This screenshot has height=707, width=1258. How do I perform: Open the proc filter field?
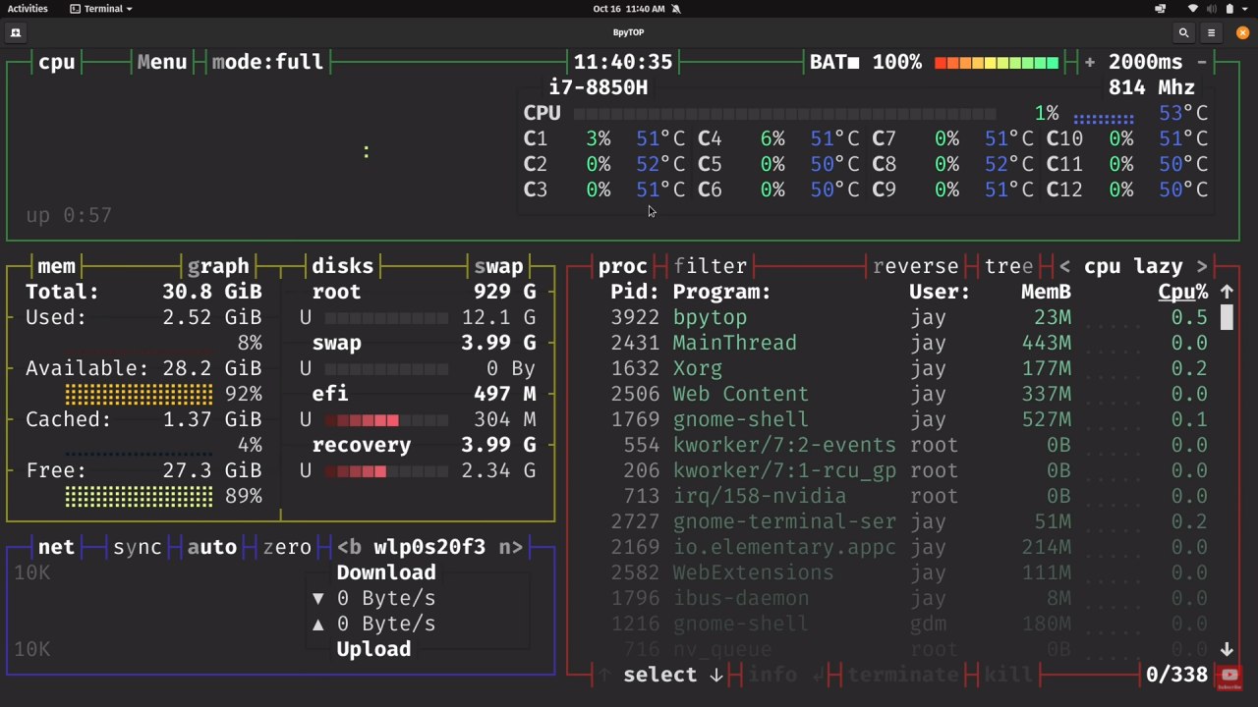[x=711, y=266]
